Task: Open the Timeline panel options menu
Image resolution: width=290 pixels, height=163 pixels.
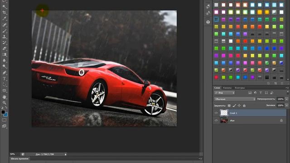Action: [x=200, y=158]
